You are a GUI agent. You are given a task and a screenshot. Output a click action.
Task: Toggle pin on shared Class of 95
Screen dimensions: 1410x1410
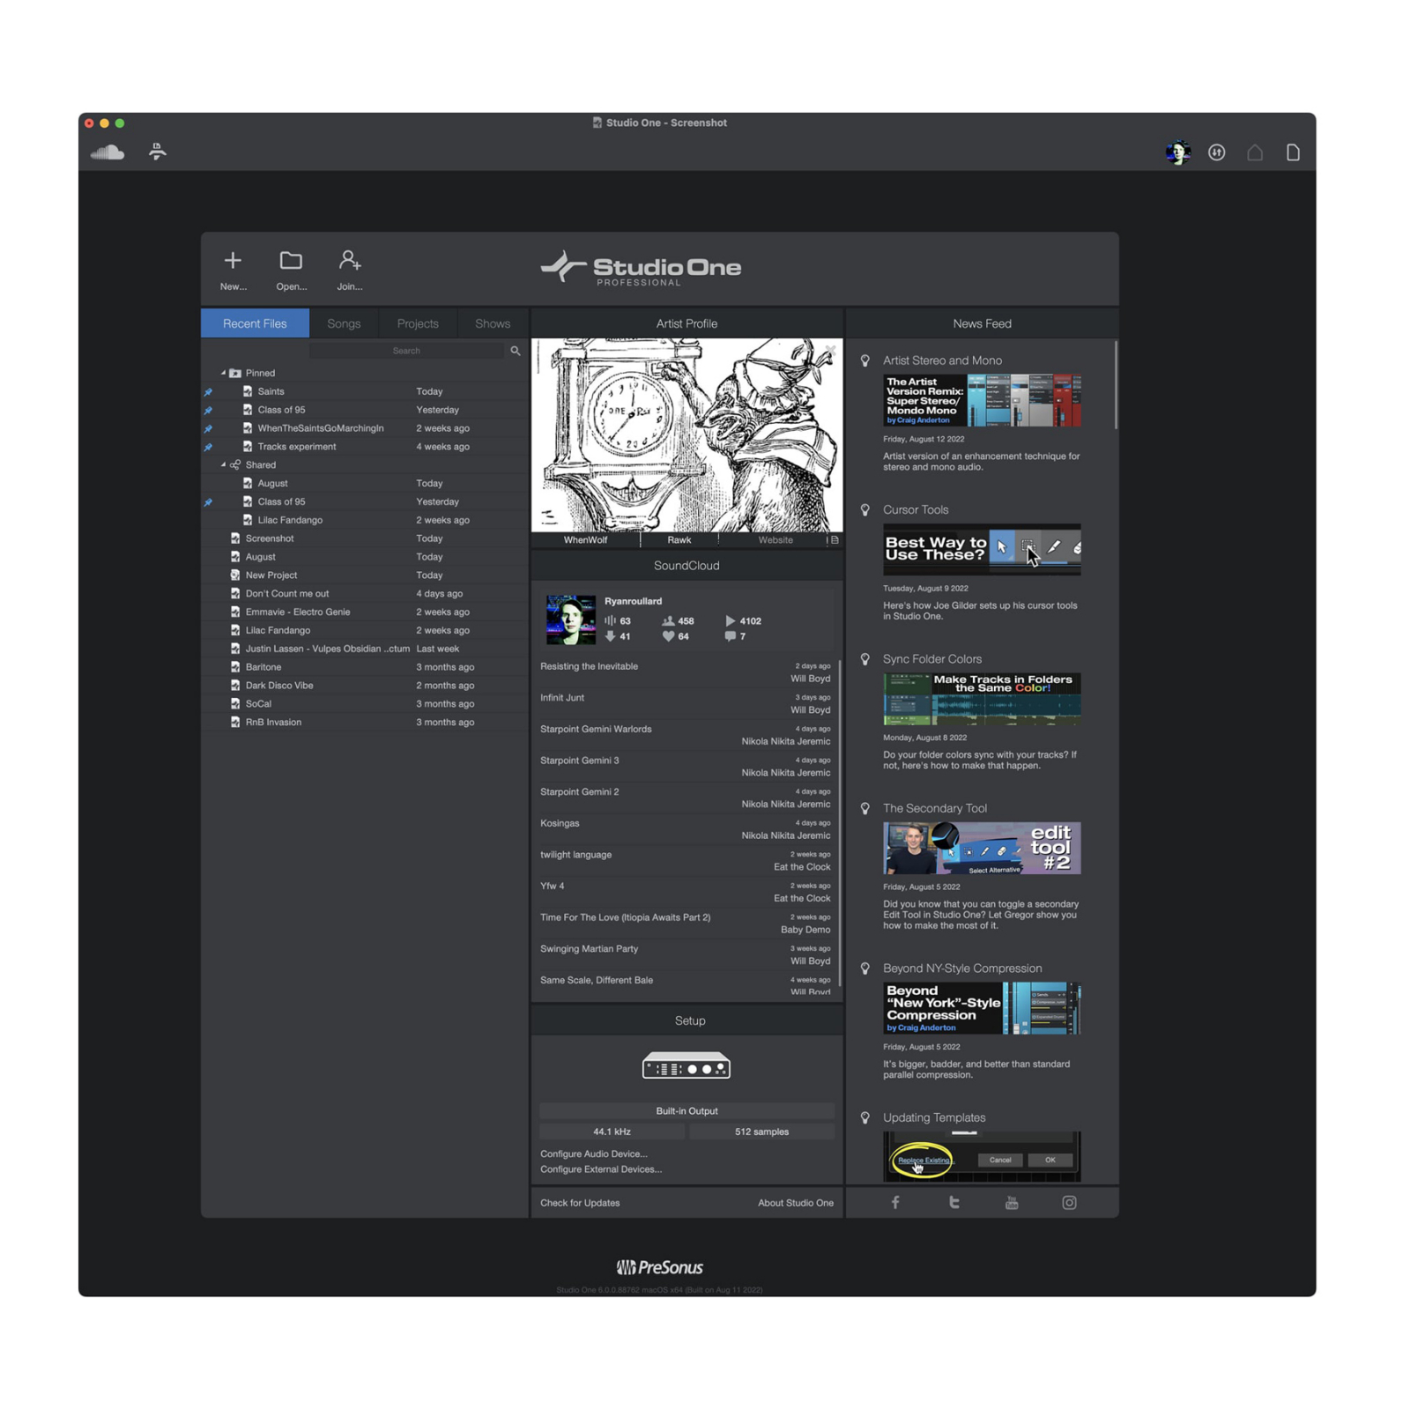coord(208,502)
